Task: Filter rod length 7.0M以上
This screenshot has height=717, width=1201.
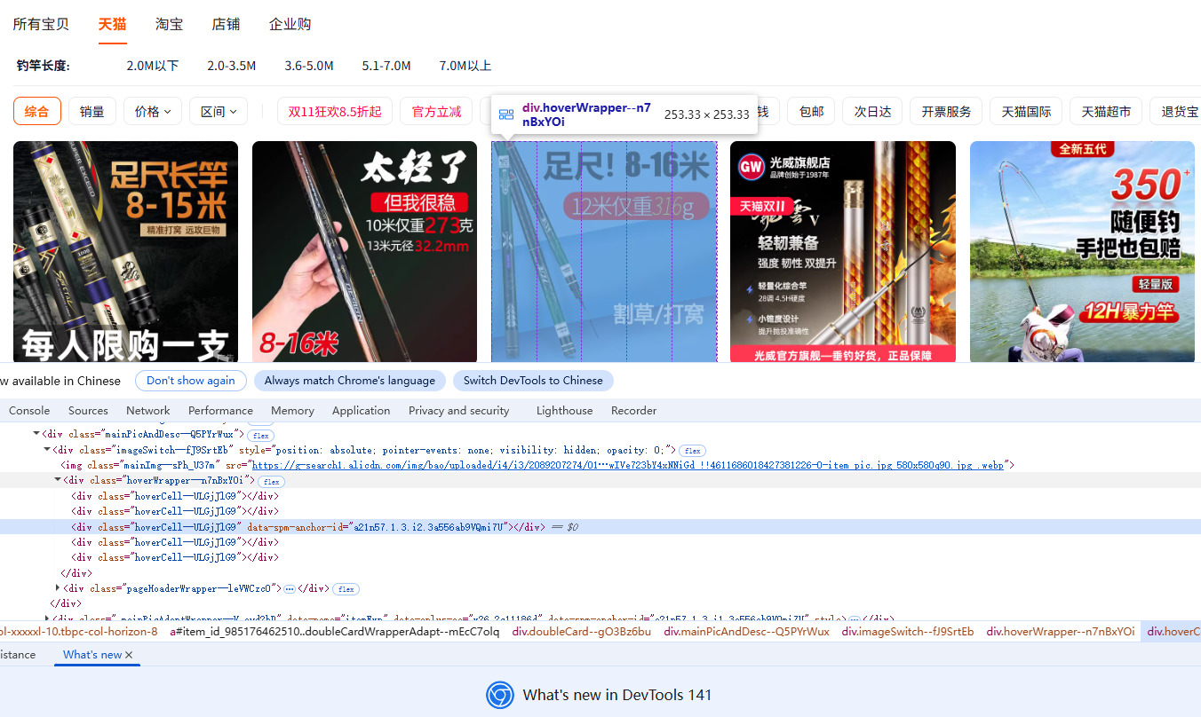Action: [x=465, y=66]
